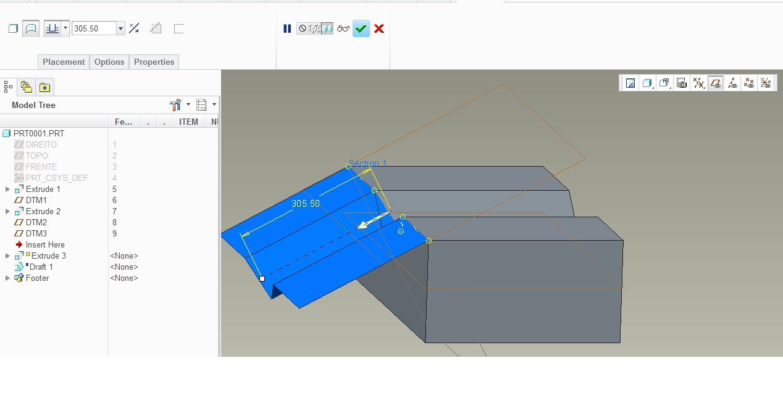Expand the Extrude 3 feature
The image size is (783, 400).
tap(7, 256)
